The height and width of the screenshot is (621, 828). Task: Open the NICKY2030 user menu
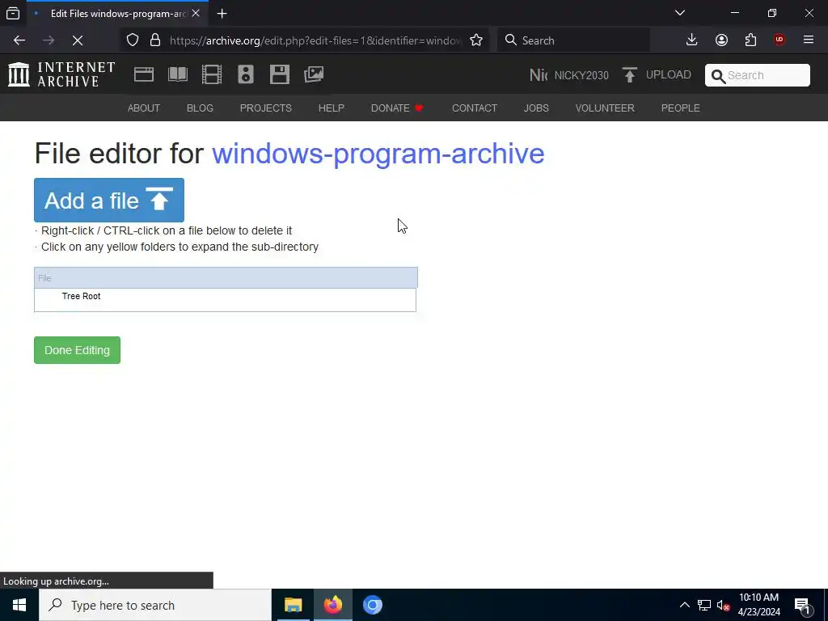click(x=569, y=75)
